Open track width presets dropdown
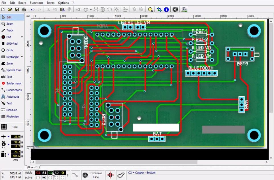274x180 pixels. [8, 137]
